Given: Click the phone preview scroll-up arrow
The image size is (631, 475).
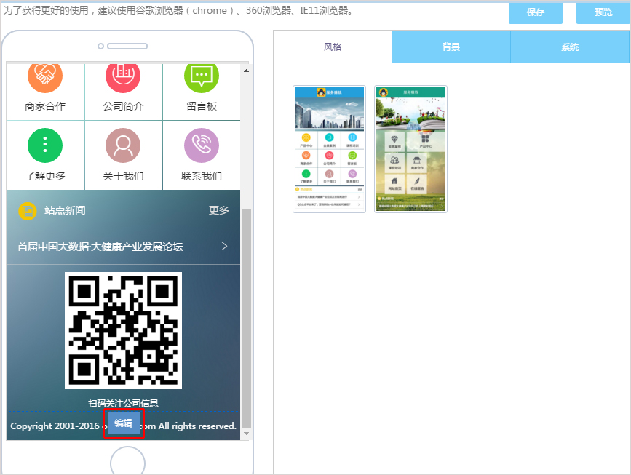Looking at the screenshot, I should 246,71.
